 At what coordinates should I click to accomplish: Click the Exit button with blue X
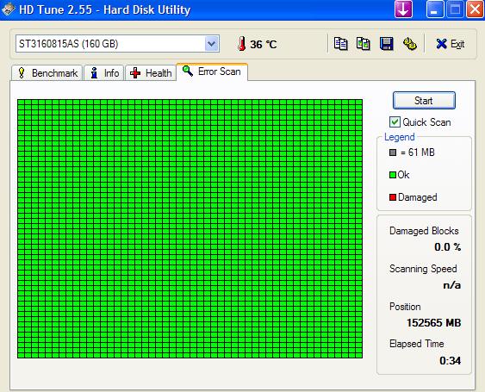[450, 44]
